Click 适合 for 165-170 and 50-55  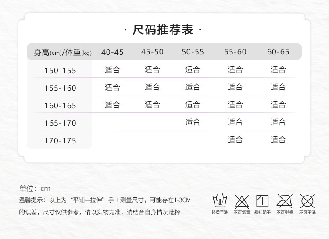(x=193, y=122)
